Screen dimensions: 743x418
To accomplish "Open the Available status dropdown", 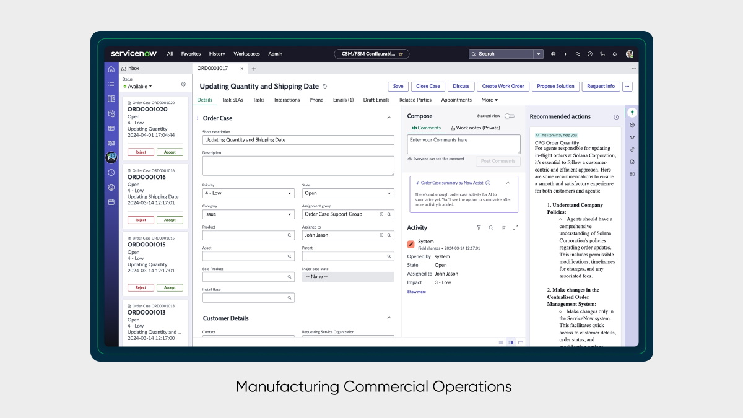I will (139, 87).
